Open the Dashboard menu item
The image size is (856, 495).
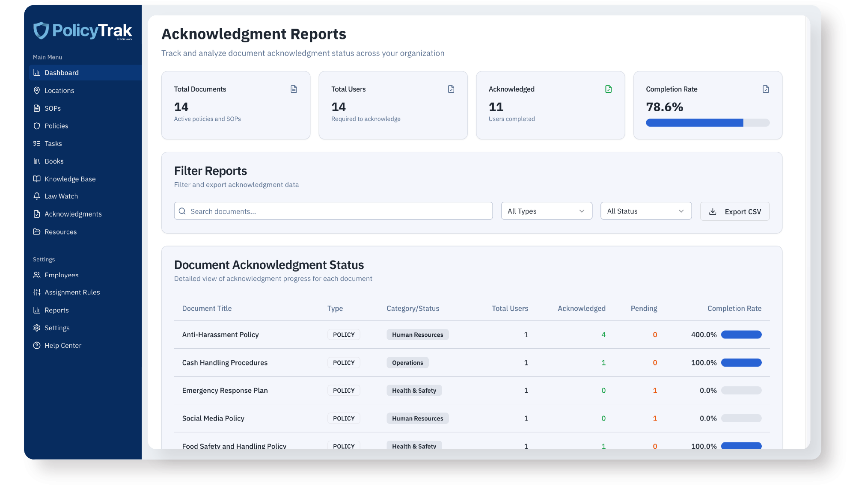click(x=85, y=73)
